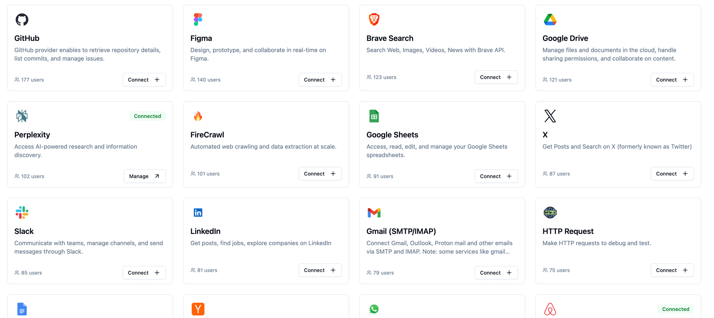Click the FireCrawl flame icon
This screenshot has height=318, width=714.
coord(198,116)
